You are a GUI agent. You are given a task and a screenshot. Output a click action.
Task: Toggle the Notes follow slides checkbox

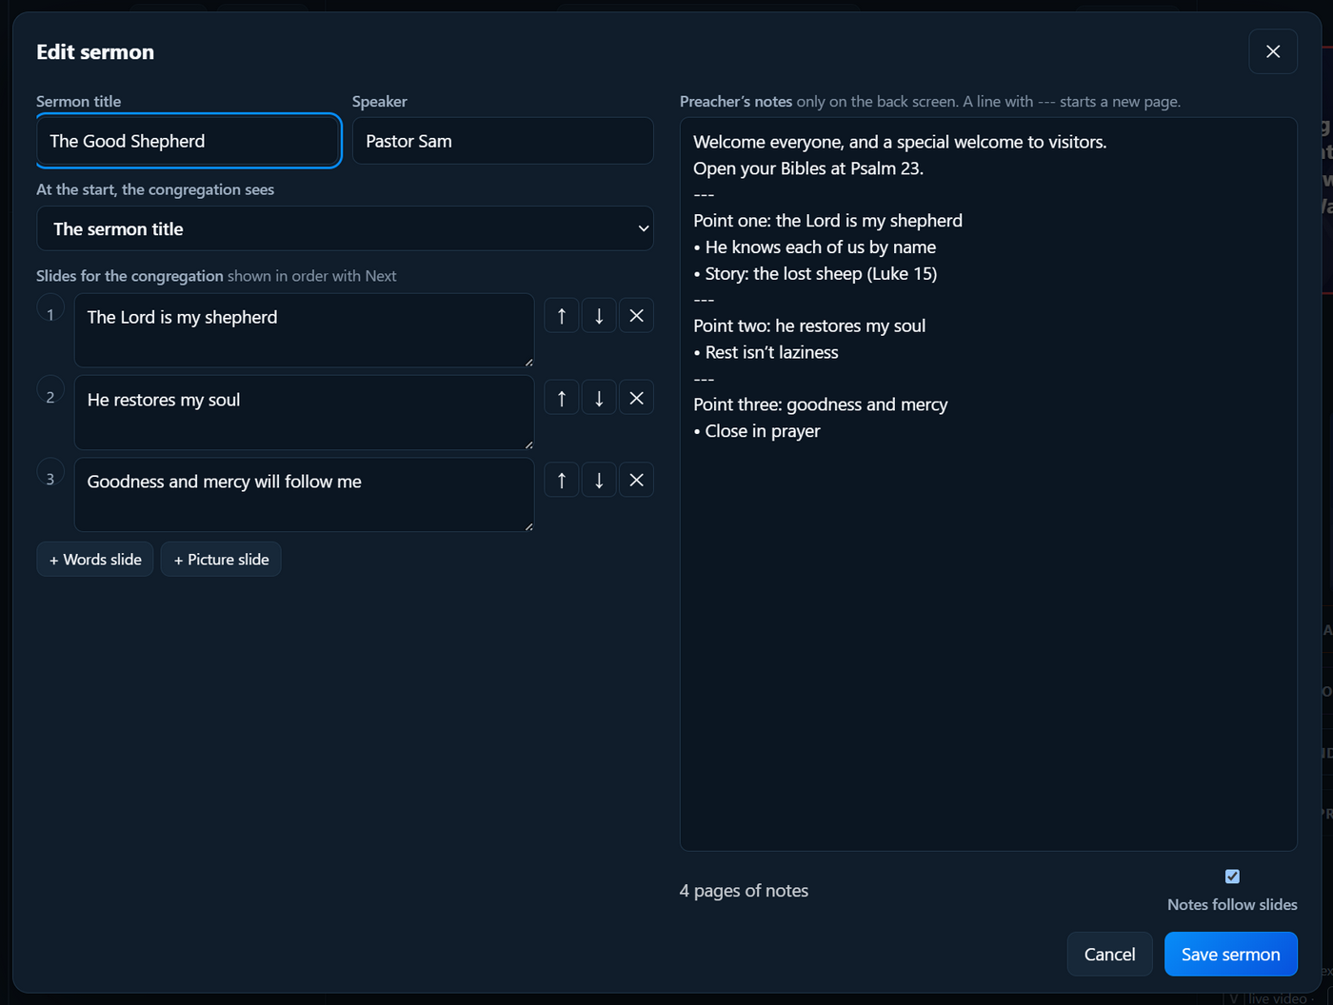(x=1232, y=876)
